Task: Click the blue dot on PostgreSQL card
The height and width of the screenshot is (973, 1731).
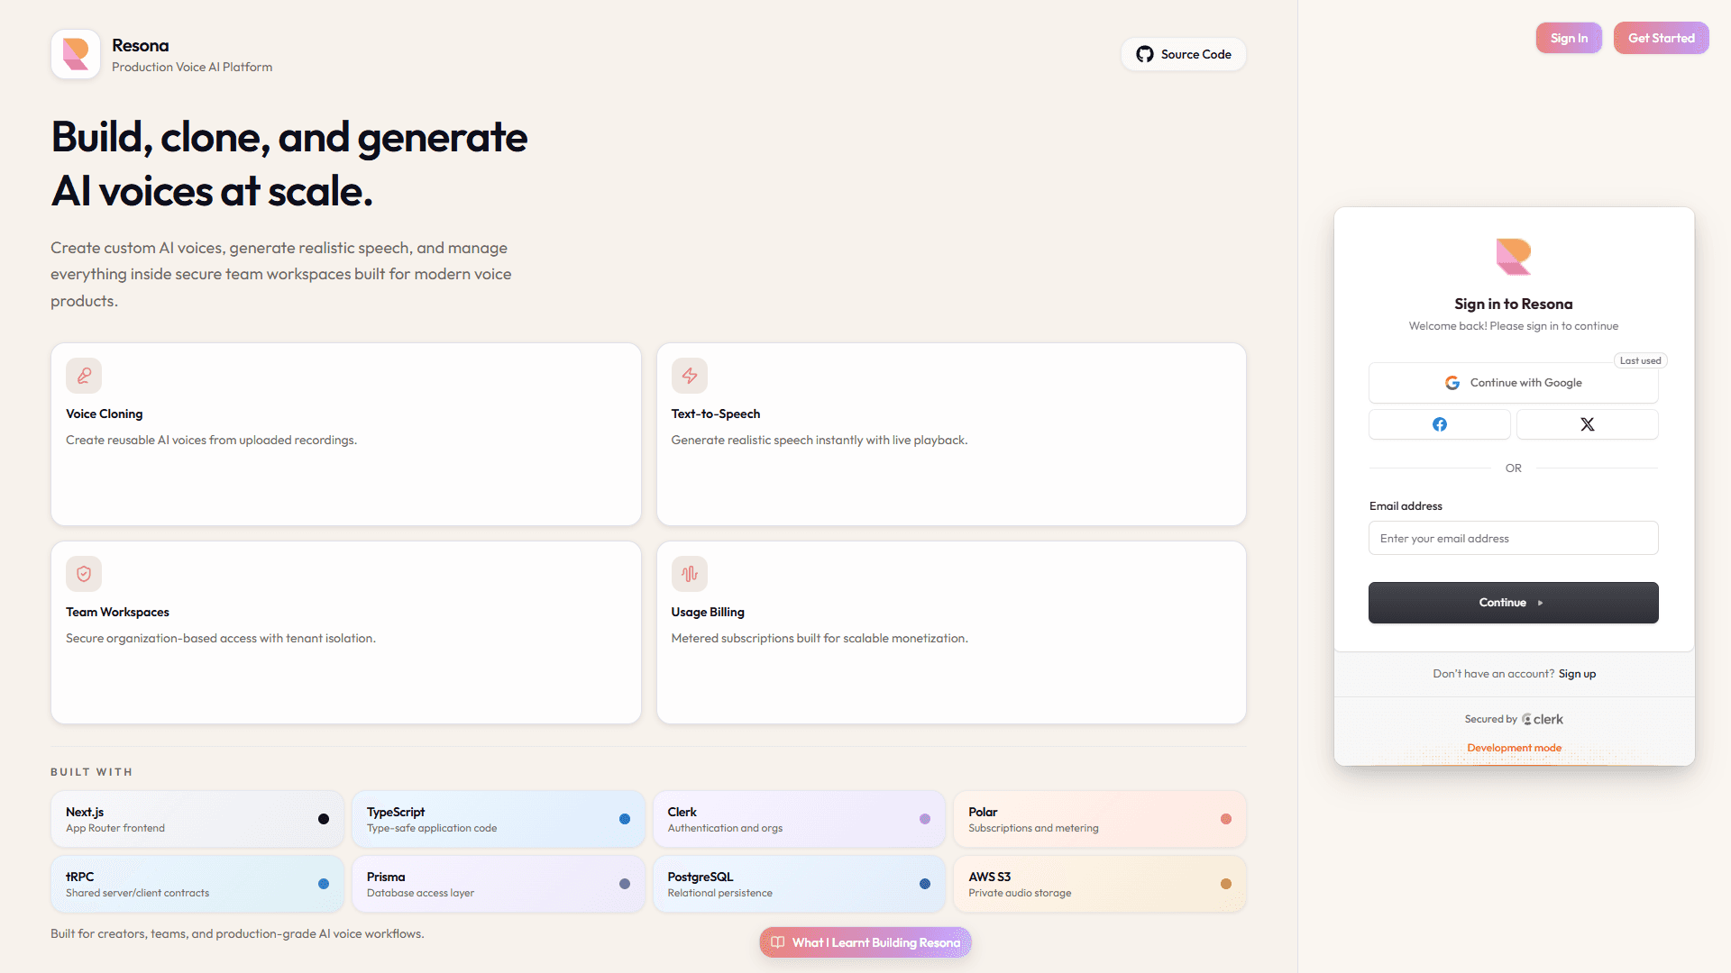Action: point(925,884)
